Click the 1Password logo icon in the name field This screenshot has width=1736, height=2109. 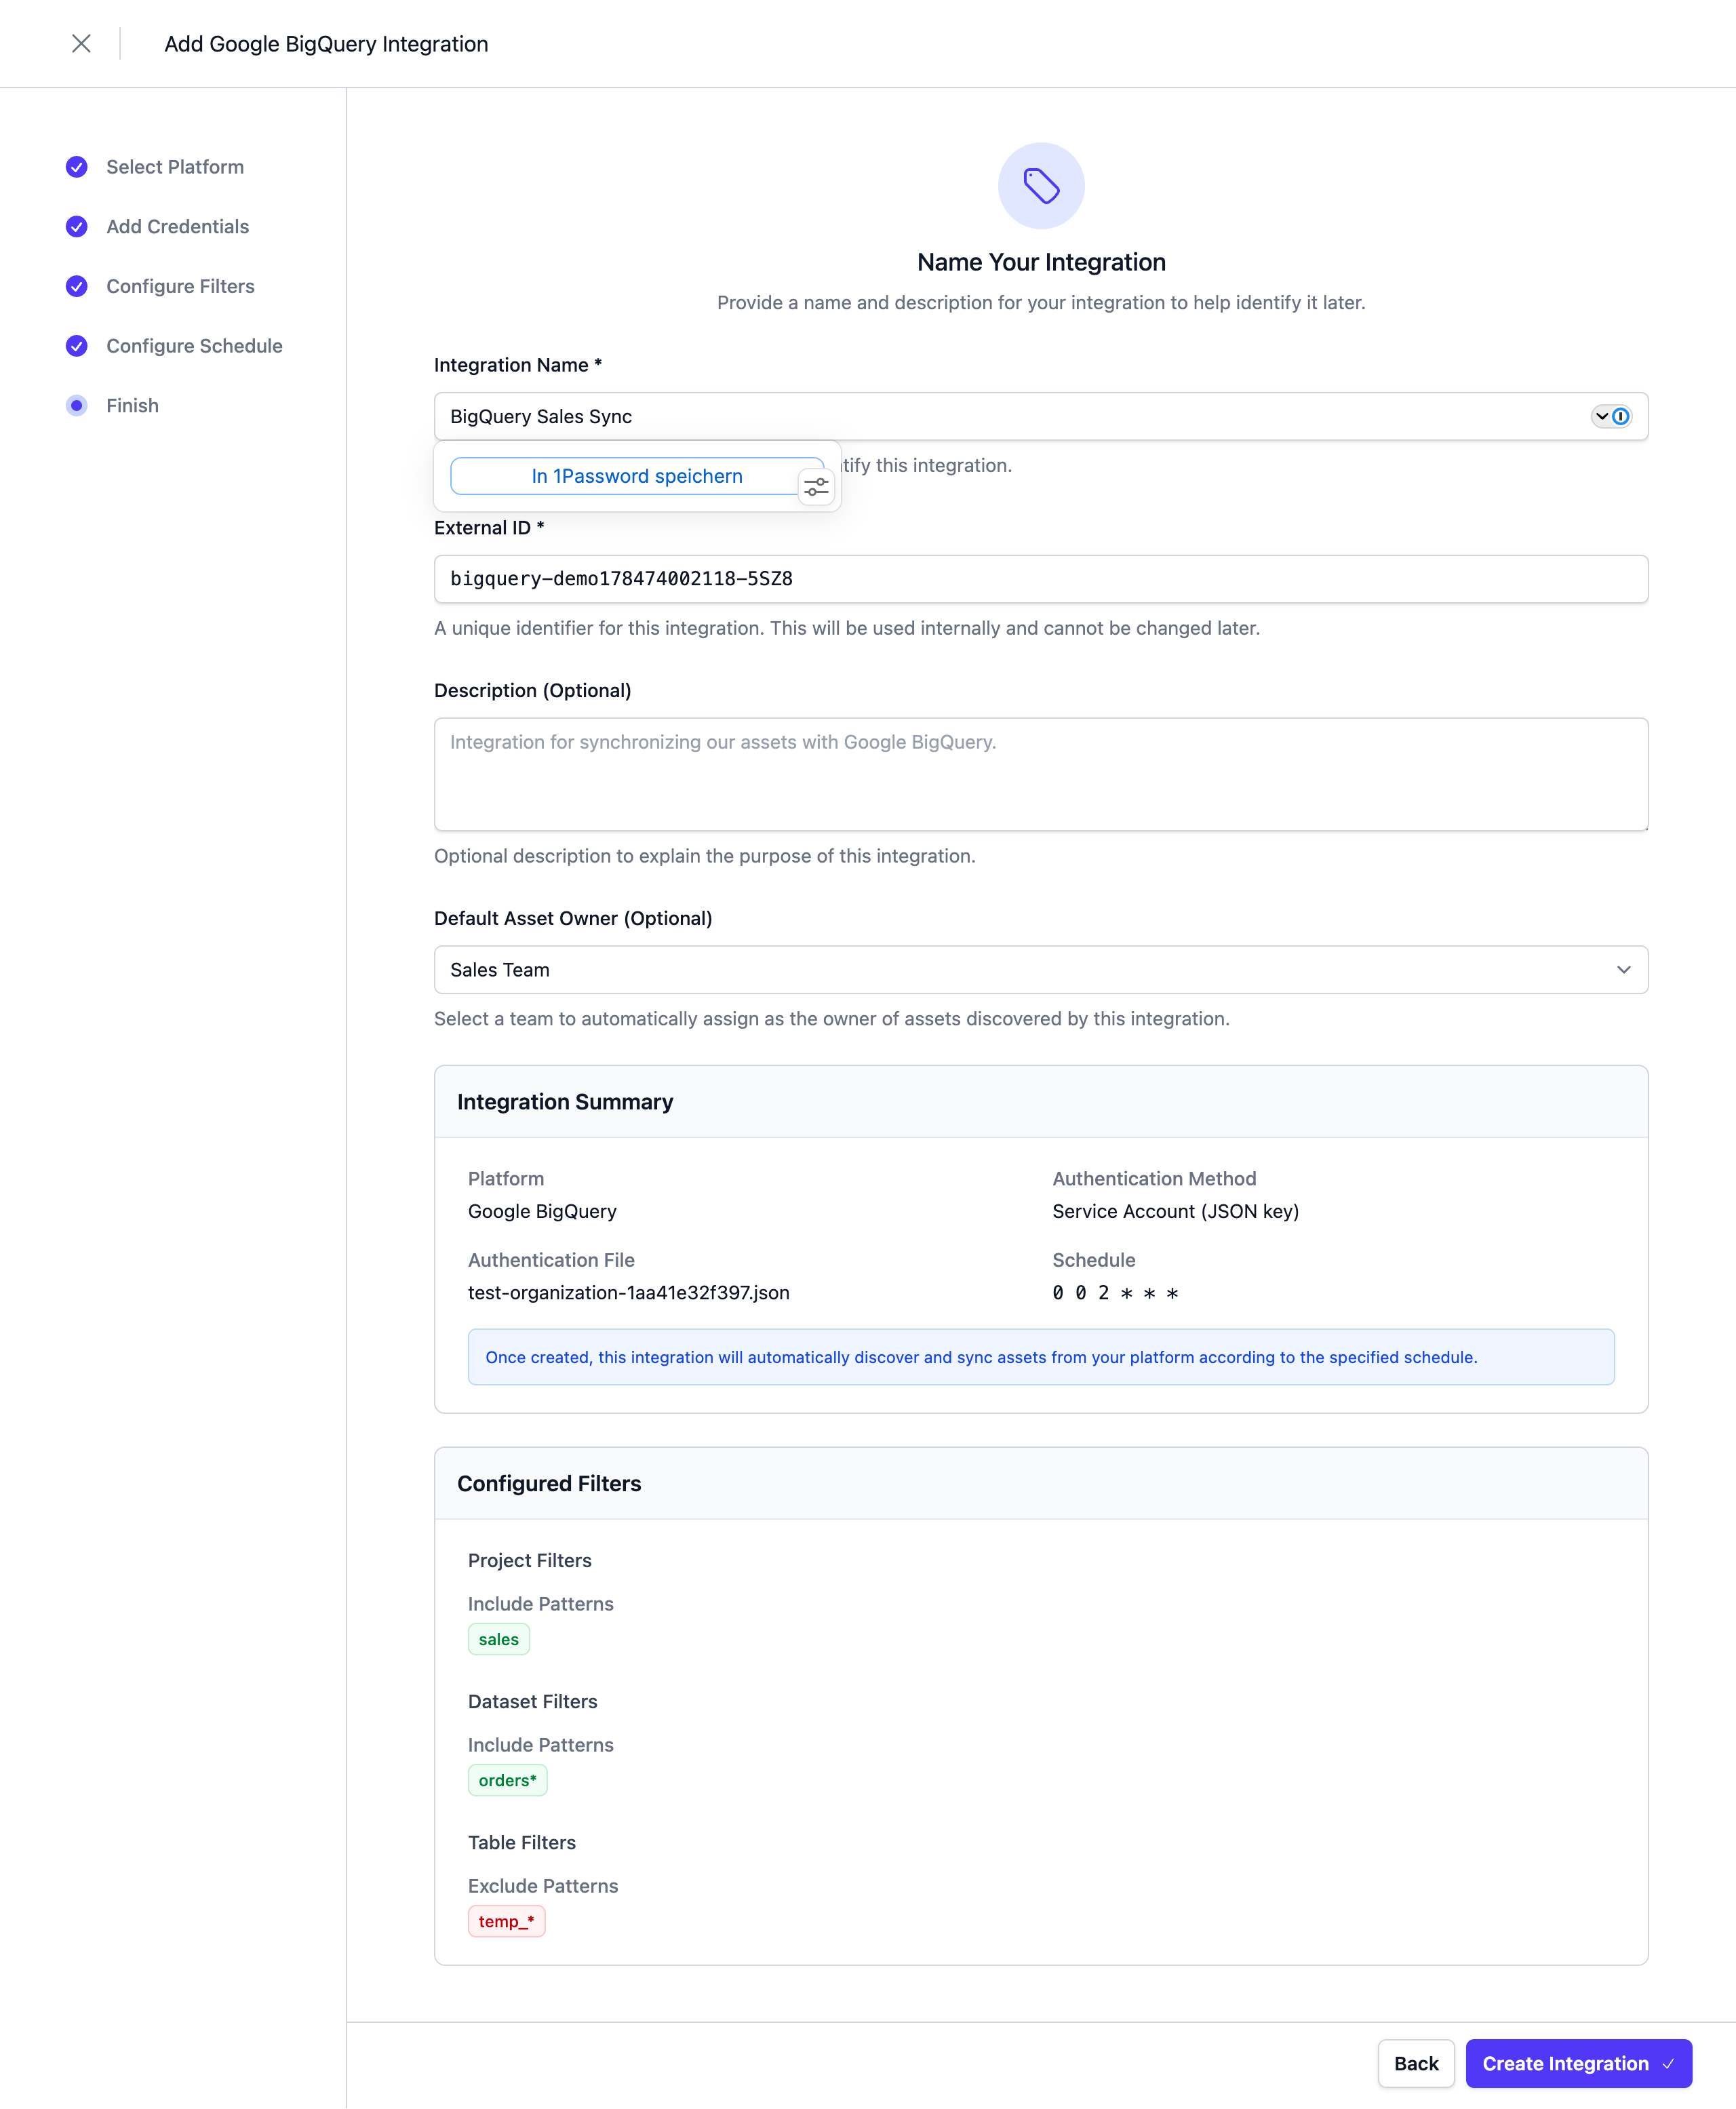pos(1622,416)
